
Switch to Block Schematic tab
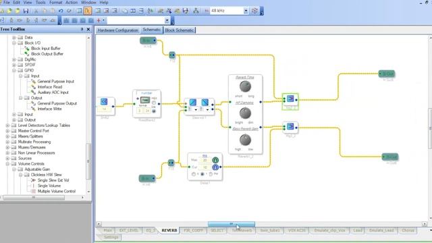tap(180, 30)
